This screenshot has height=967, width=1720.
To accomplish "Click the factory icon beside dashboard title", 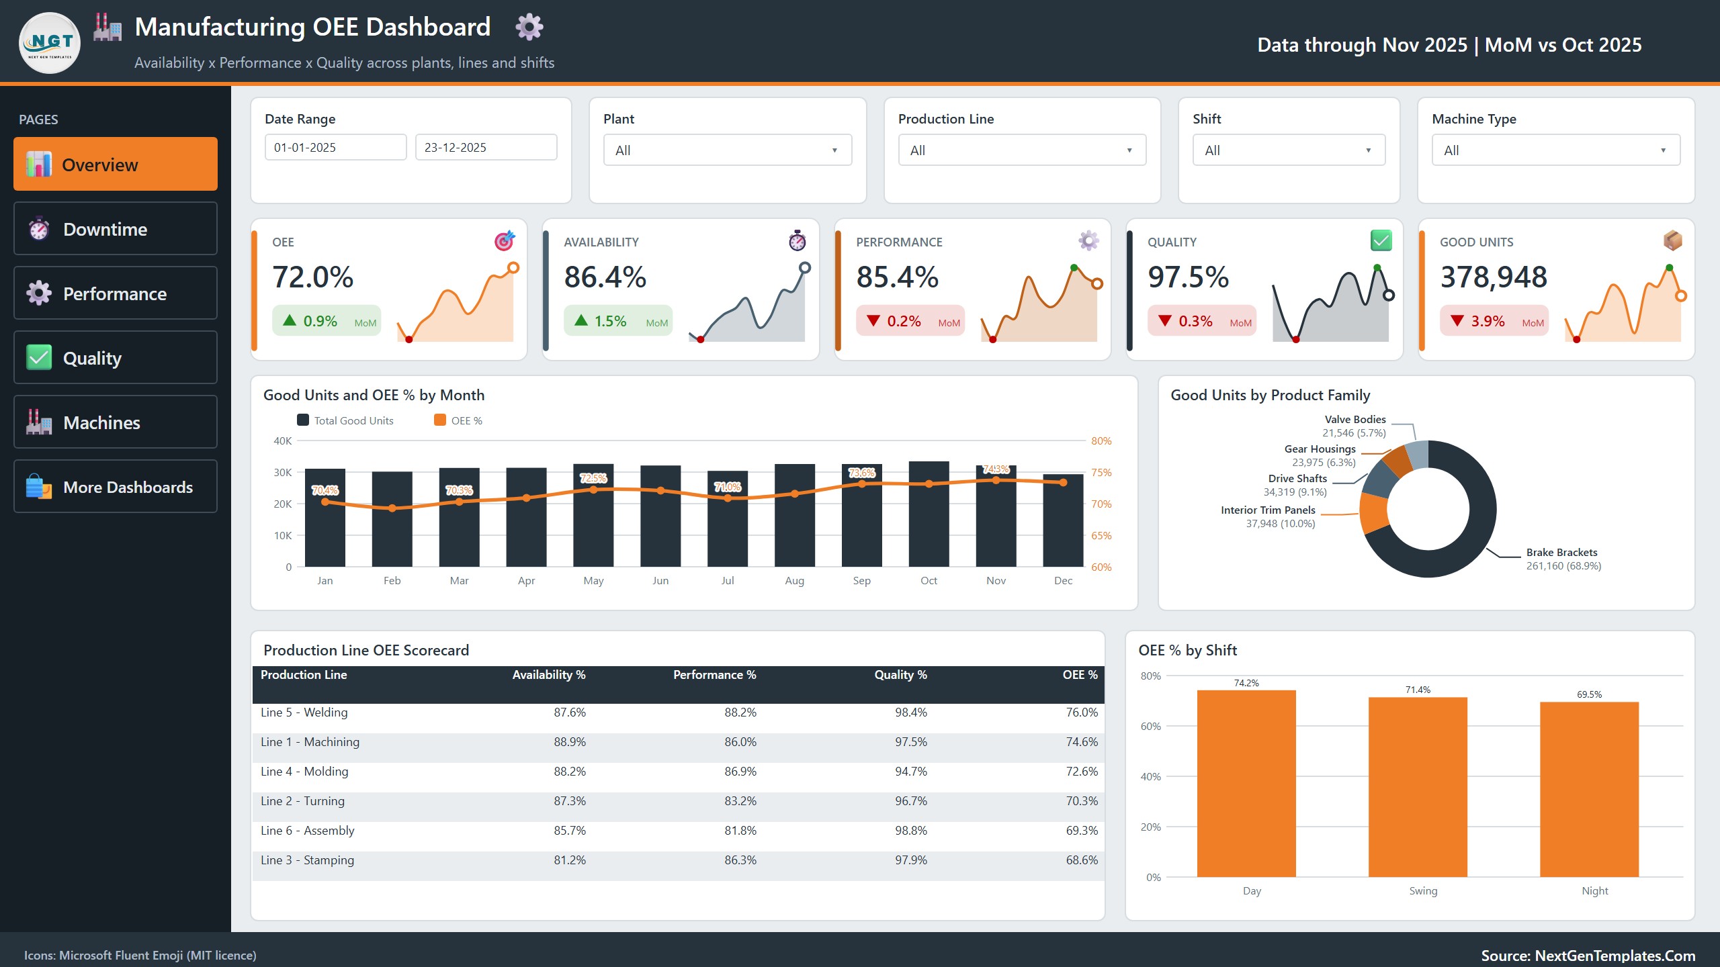I will pyautogui.click(x=107, y=27).
